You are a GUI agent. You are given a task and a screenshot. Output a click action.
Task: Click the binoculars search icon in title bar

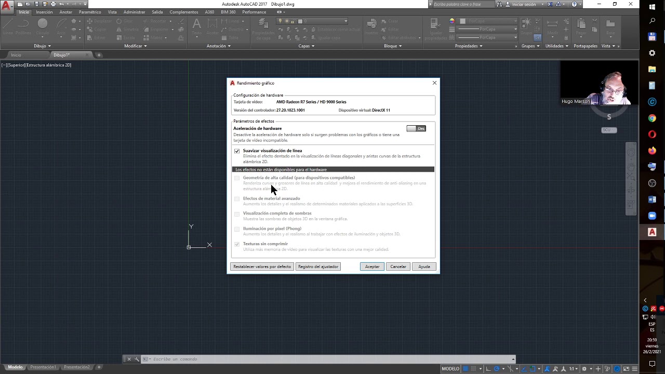[x=499, y=4]
